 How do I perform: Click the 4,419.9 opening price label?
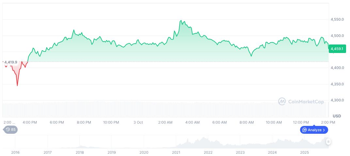click(x=11, y=62)
